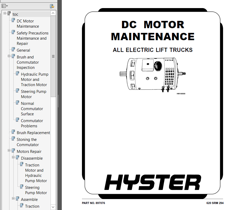This screenshot has width=233, height=210.
Task: Open Traction Motor and Hydraulic Pump Motor bookmark
Action: (36, 173)
